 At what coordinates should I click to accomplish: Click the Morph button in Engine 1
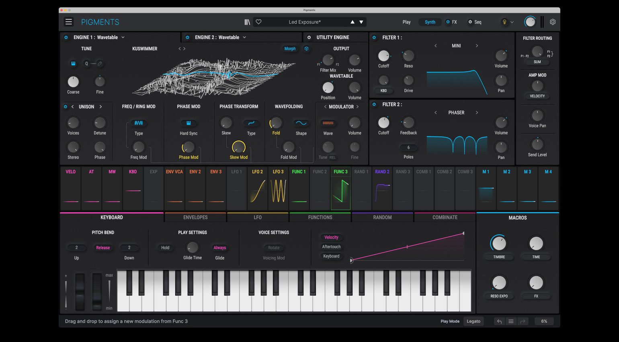click(x=290, y=48)
